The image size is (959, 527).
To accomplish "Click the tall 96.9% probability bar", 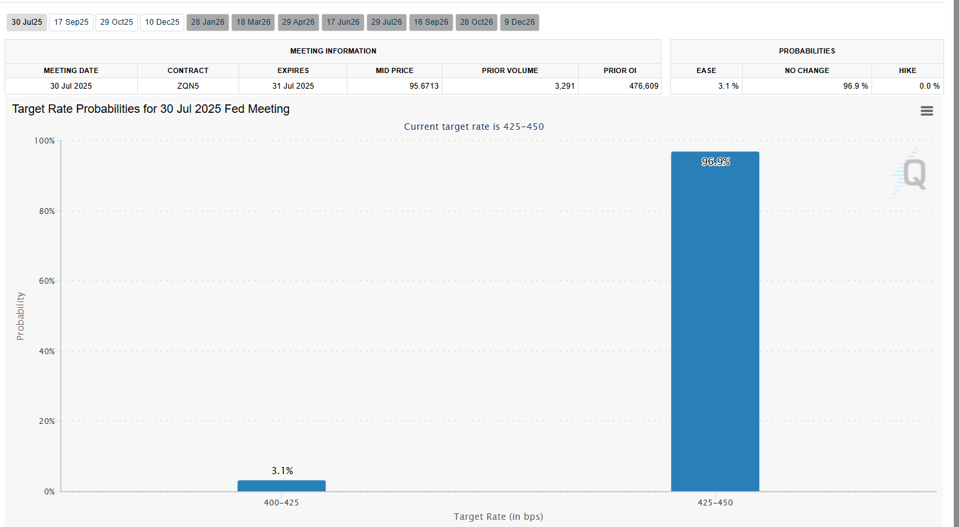I will (x=715, y=326).
